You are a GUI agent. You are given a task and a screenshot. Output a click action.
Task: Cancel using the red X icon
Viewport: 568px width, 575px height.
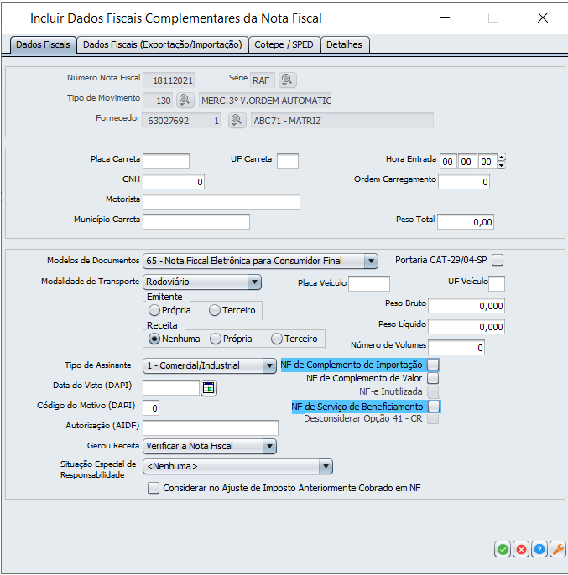(521, 549)
